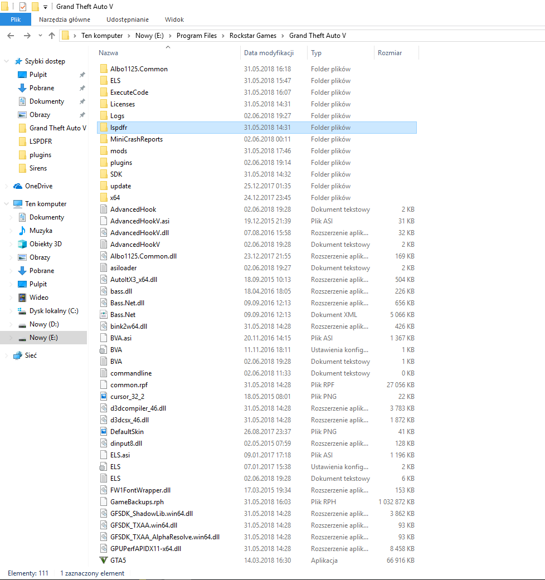This screenshot has width=545, height=580.
Task: Click the New folder quick access icon
Action: pos(35,6)
